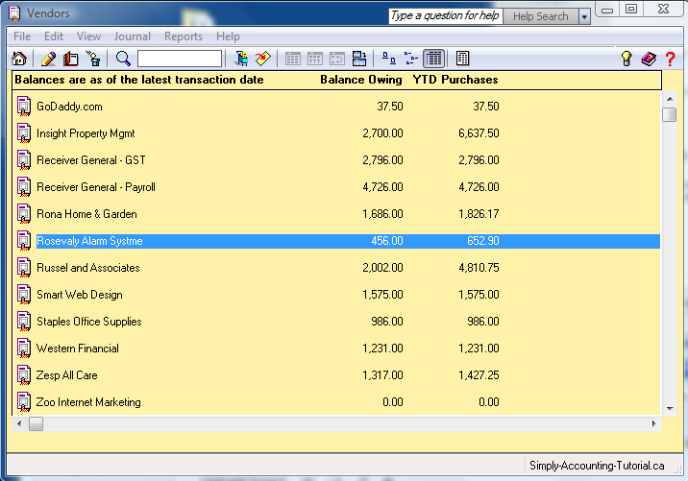This screenshot has height=481, width=688.
Task: Click the horizontal scrollbar thumb
Action: pyautogui.click(x=36, y=423)
